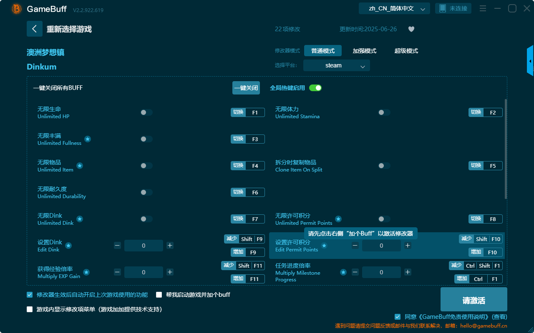Image resolution: width=534 pixels, height=333 pixels.
Task: Select the 普通模式 trainer mode tab
Action: (323, 51)
